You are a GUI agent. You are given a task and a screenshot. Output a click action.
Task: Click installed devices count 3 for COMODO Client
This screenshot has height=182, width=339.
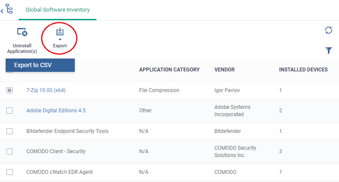point(280,151)
